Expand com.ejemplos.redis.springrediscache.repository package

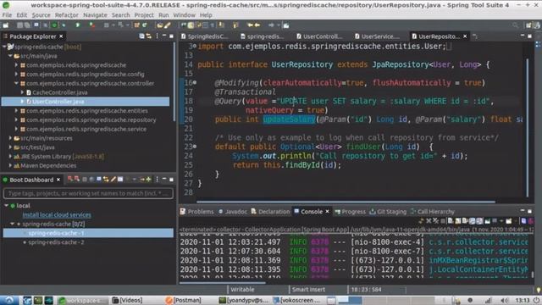[16, 119]
